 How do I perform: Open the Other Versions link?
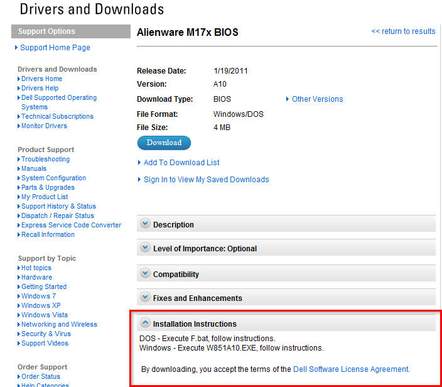[317, 99]
